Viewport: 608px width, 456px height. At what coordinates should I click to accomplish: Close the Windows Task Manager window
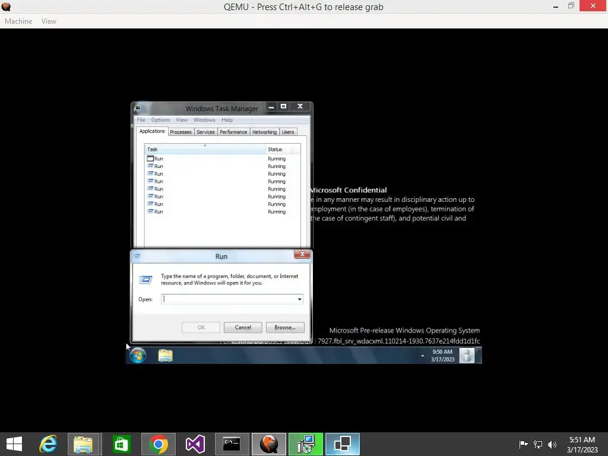300,107
